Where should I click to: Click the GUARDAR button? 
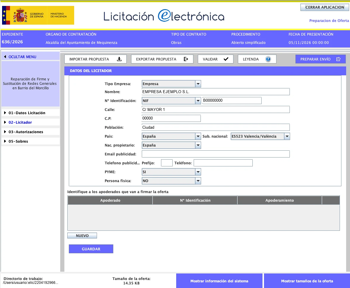coord(91,249)
